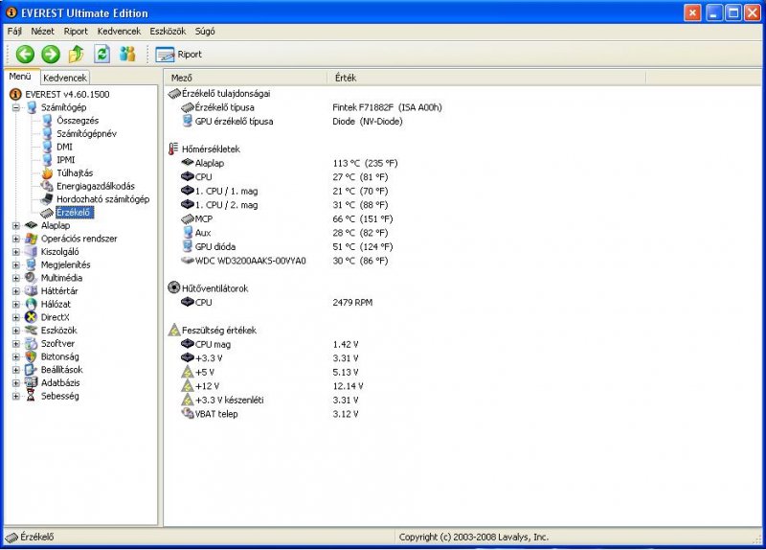Expand the Hálózat tree node

[x=16, y=305]
